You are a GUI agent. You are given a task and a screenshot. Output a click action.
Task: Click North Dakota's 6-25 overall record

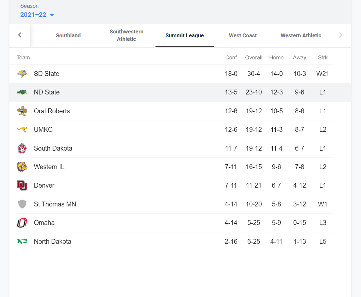(254, 241)
